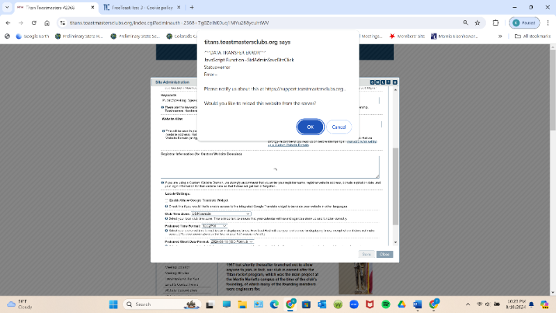
Task: Click OK in the data transfer error dialog
Action: (x=310, y=127)
